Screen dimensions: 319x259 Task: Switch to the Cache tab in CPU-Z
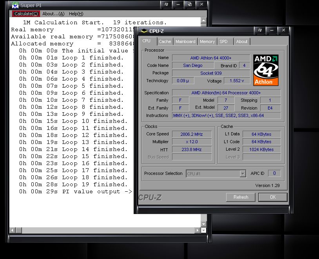[x=165, y=41]
